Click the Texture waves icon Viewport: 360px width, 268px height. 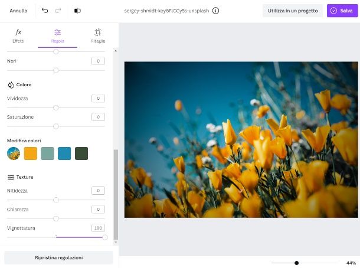pos(11,177)
